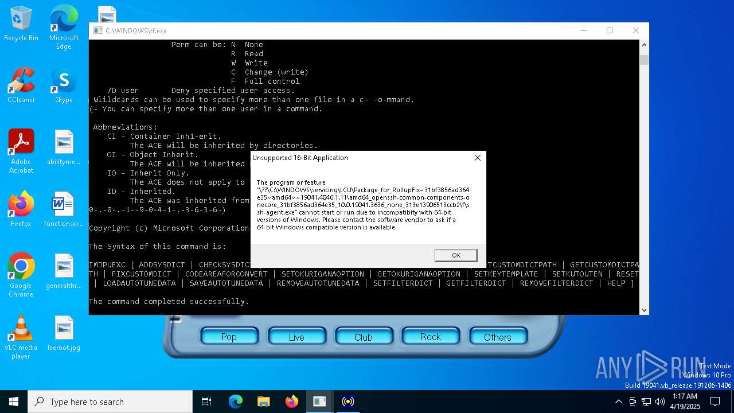Click the 'OI - Object Inherit.' console line
The width and height of the screenshot is (734, 413).
(x=153, y=155)
